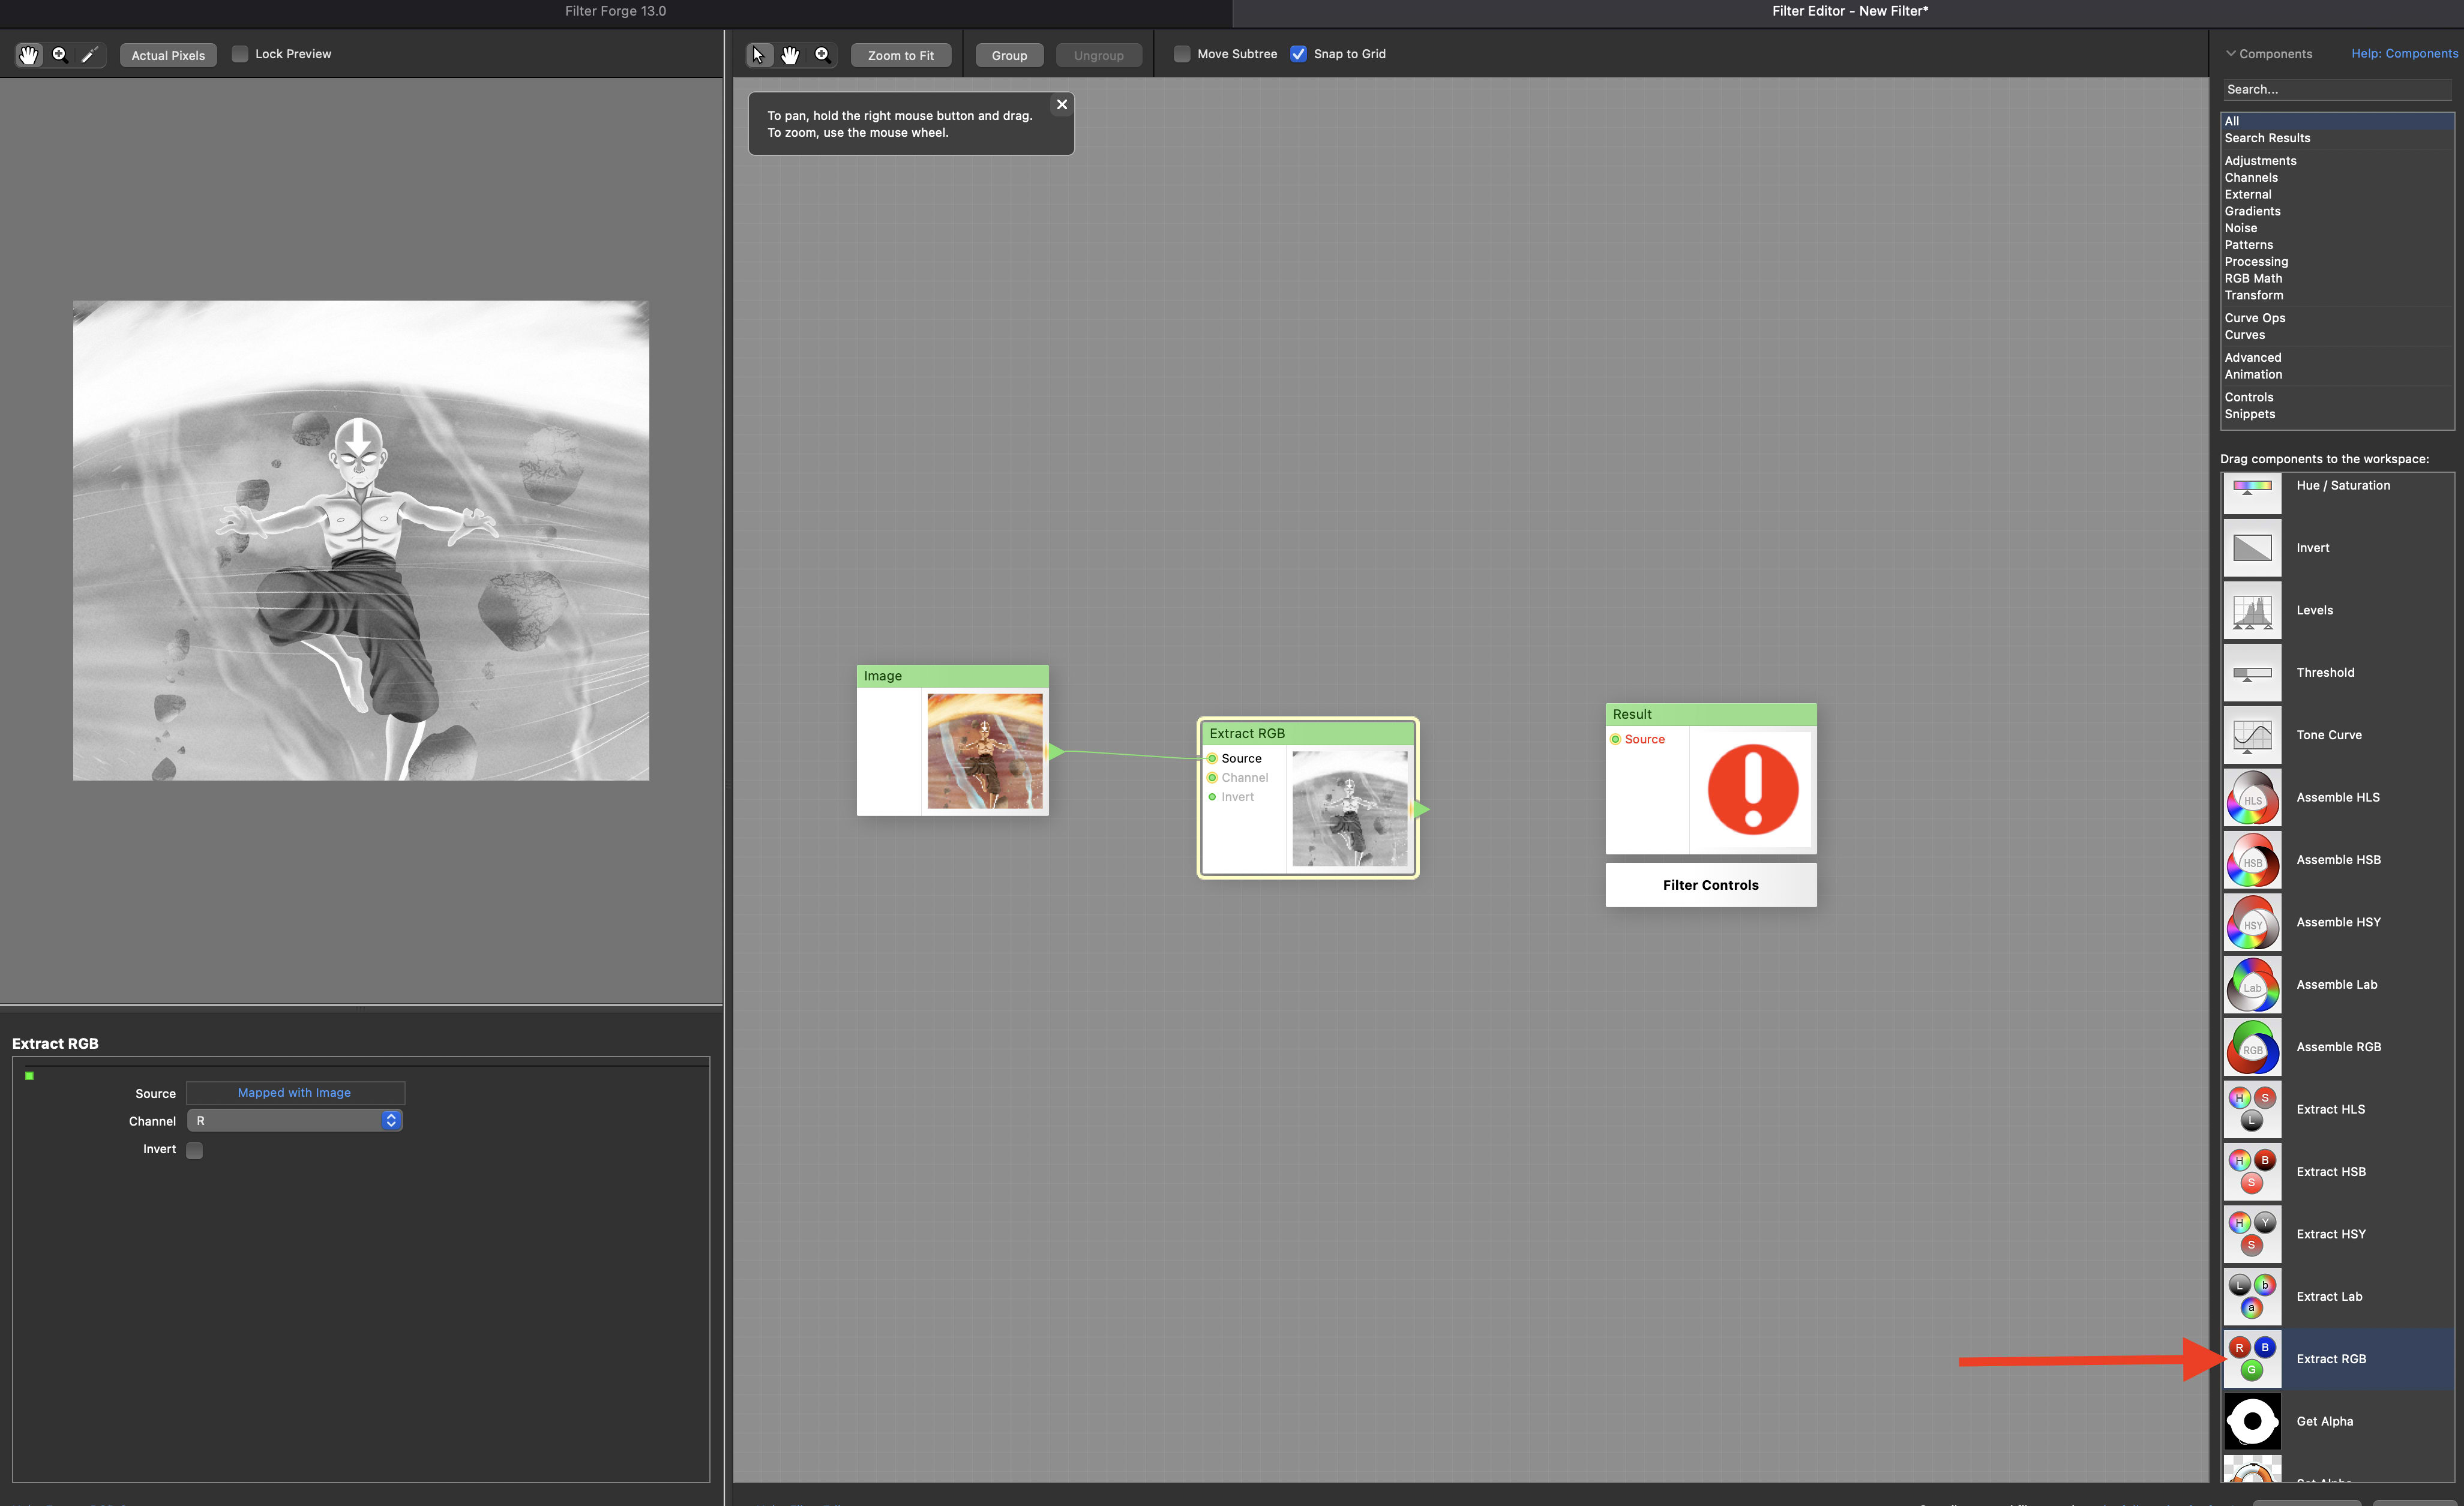Toggle the Invert checkbox in Extract RGB properties
The image size is (2464, 1506).
click(195, 1150)
